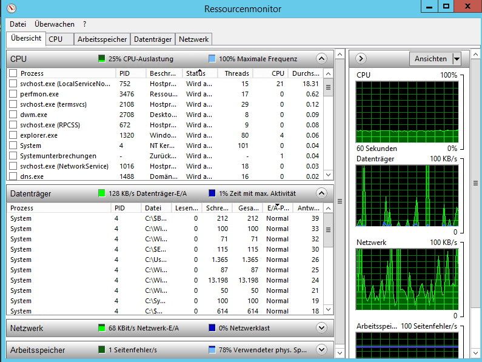Click the blue Maximale Frequenz indicator square

212,58
